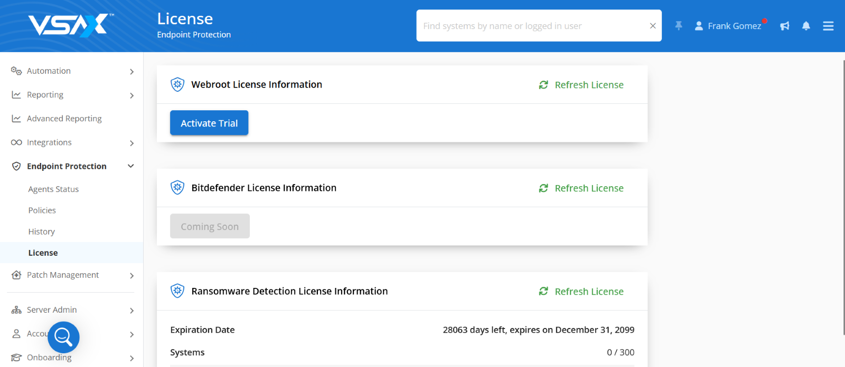The width and height of the screenshot is (845, 367).
Task: Click the '28063 days left' expiration value
Action: click(x=539, y=330)
